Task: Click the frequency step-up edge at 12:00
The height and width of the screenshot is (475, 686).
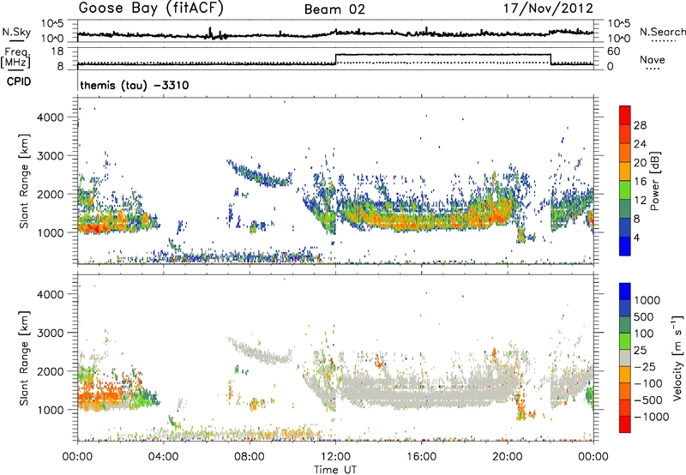Action: click(x=335, y=59)
